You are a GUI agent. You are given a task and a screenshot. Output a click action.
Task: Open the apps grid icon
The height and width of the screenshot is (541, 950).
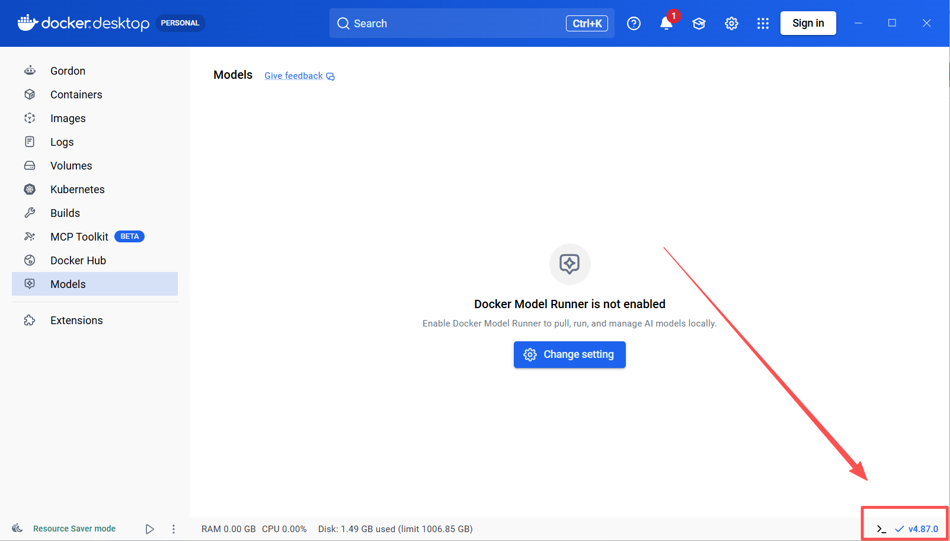click(x=763, y=23)
